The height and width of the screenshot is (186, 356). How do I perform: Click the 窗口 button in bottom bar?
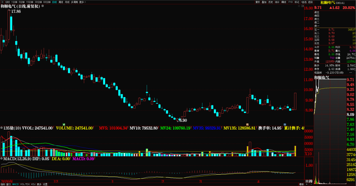[8, 184]
